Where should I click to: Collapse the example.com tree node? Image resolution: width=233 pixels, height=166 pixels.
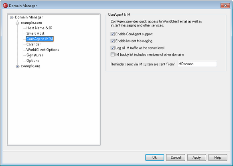point(17,23)
